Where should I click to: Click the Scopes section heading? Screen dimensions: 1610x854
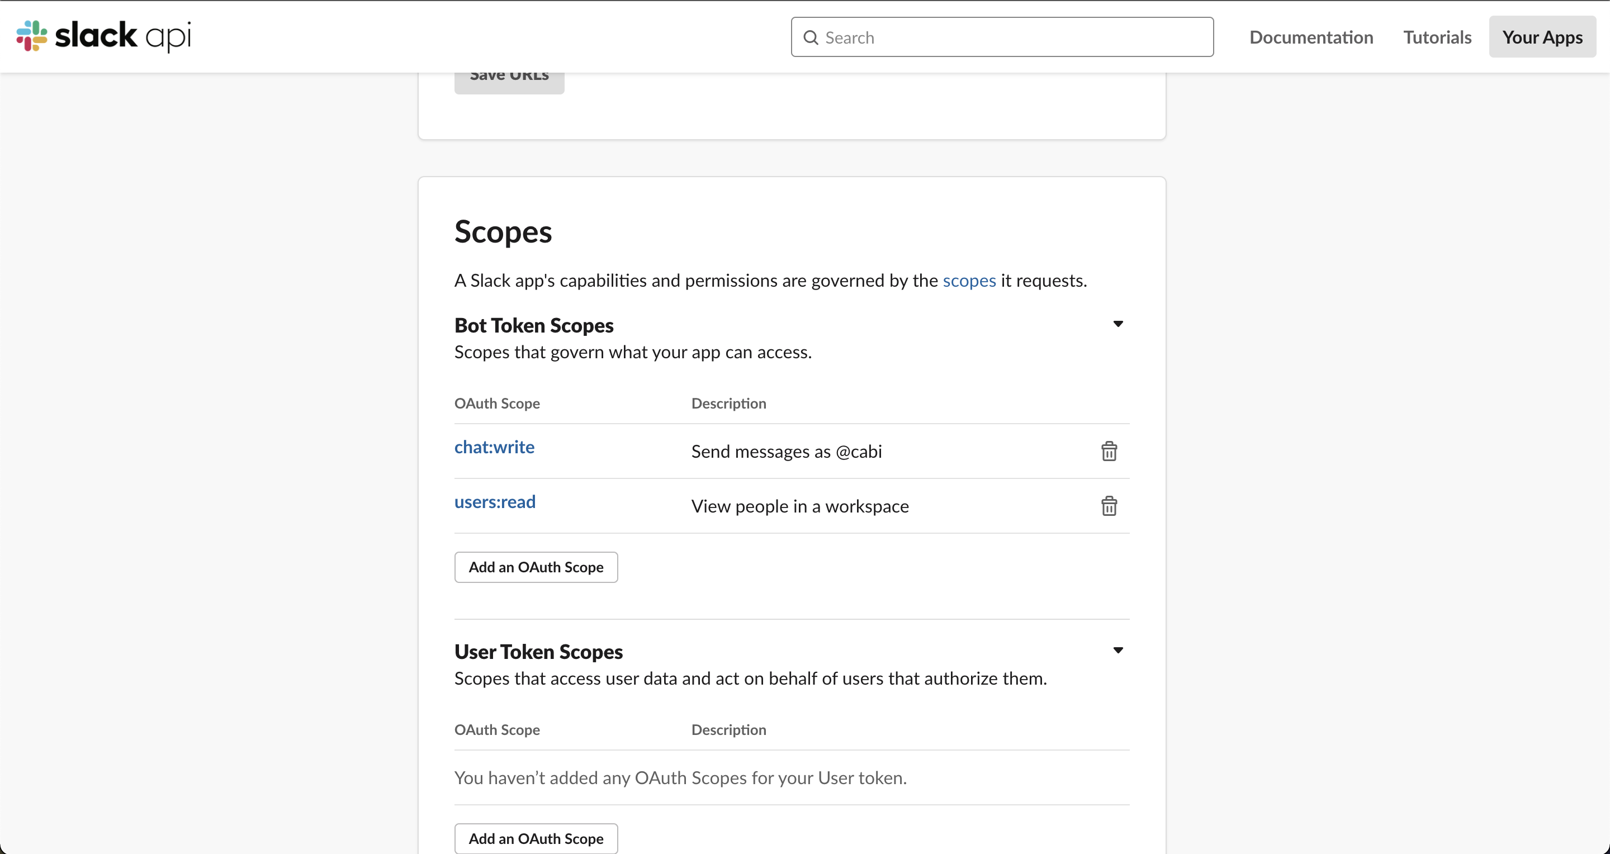503,232
